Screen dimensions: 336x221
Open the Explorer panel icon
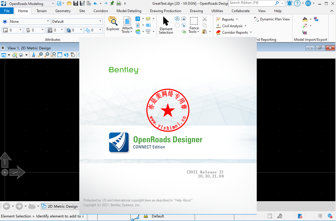[x=113, y=24]
